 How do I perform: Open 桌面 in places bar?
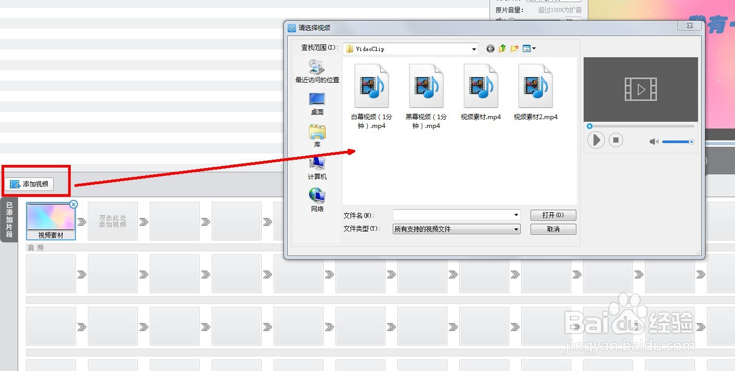coord(317,104)
